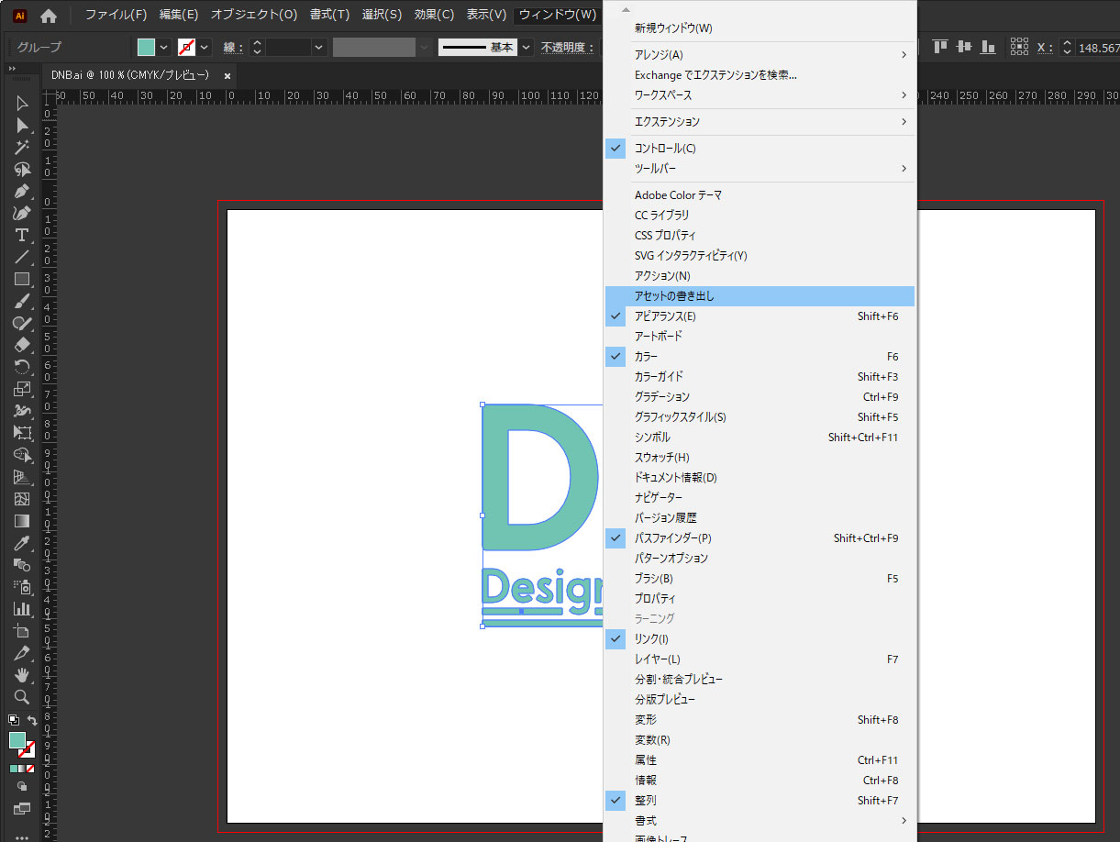Viewport: 1120px width, 842px height.
Task: Open the 線 stroke weight dropdown
Action: pos(318,47)
